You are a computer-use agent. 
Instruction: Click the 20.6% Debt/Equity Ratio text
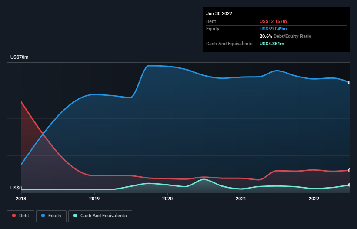click(285, 36)
